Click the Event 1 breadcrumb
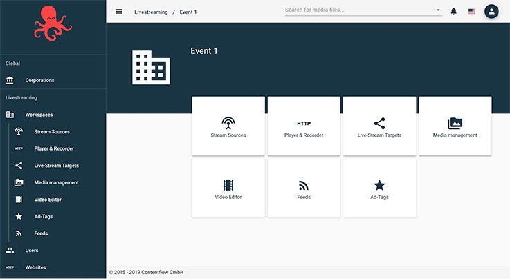 pyautogui.click(x=188, y=12)
